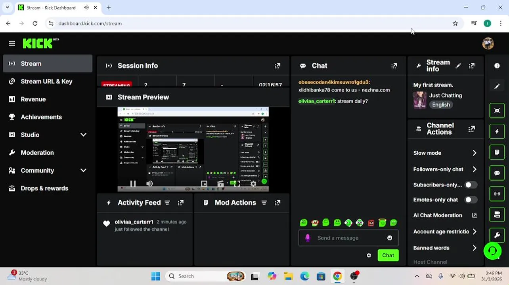Open Windows Start menu
The height and width of the screenshot is (285, 509).
point(155,276)
